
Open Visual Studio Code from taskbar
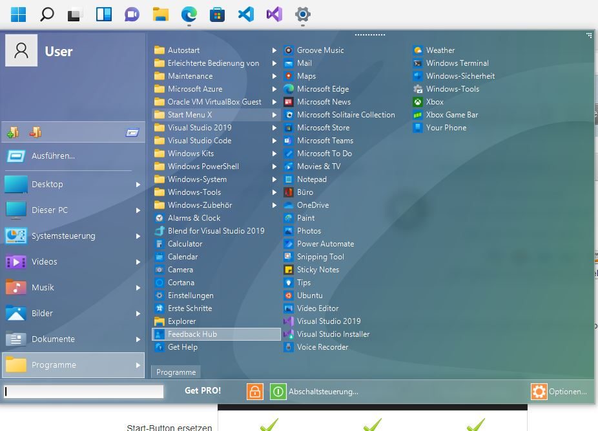coord(246,14)
